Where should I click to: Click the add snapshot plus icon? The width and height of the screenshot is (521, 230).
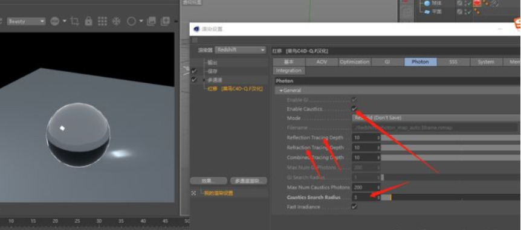click(x=165, y=21)
